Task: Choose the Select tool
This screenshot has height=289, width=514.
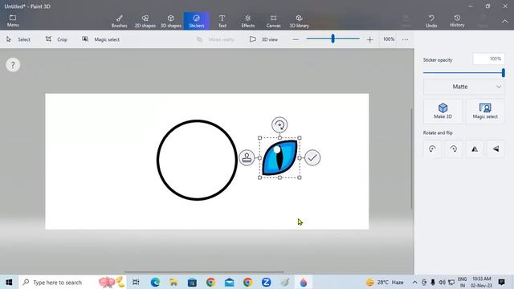Action: pyautogui.click(x=18, y=39)
